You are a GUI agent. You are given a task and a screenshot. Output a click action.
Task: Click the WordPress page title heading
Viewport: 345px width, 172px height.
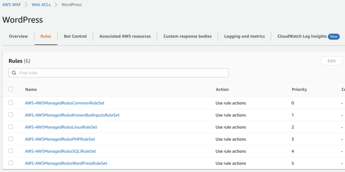pos(23,20)
